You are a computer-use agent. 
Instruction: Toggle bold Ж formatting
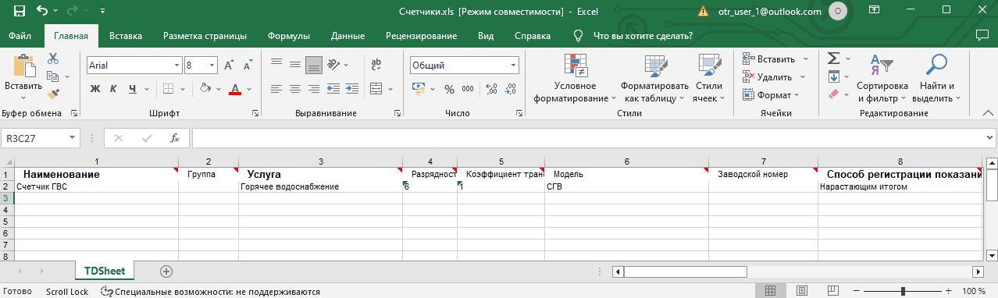pyautogui.click(x=95, y=88)
